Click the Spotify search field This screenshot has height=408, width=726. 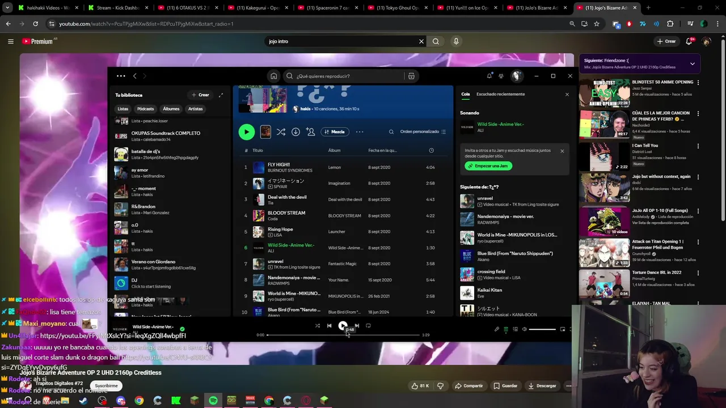point(347,76)
